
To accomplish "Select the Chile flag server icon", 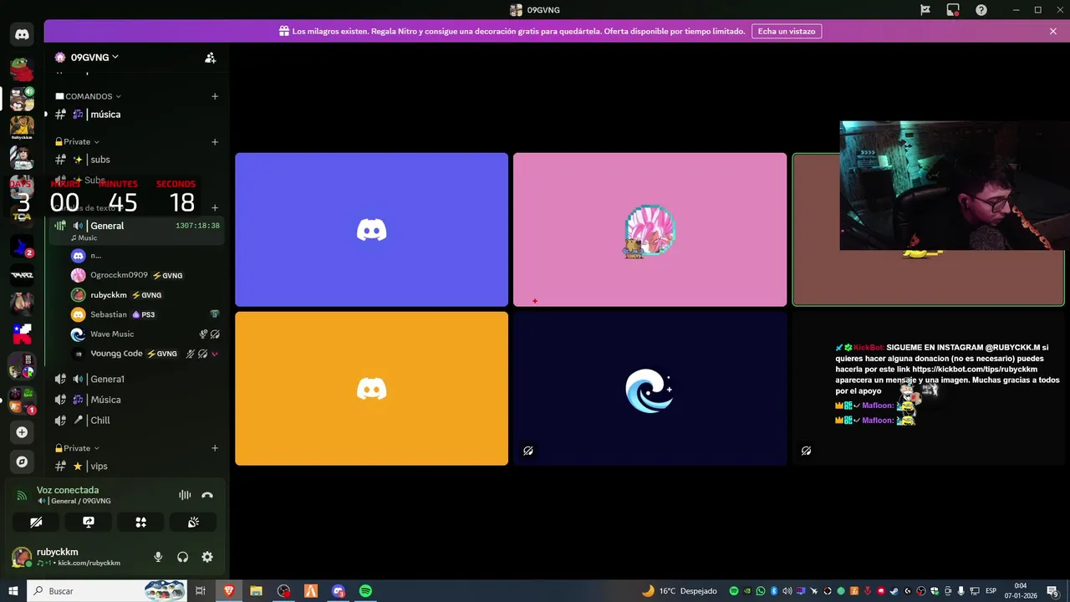I will tap(22, 334).
